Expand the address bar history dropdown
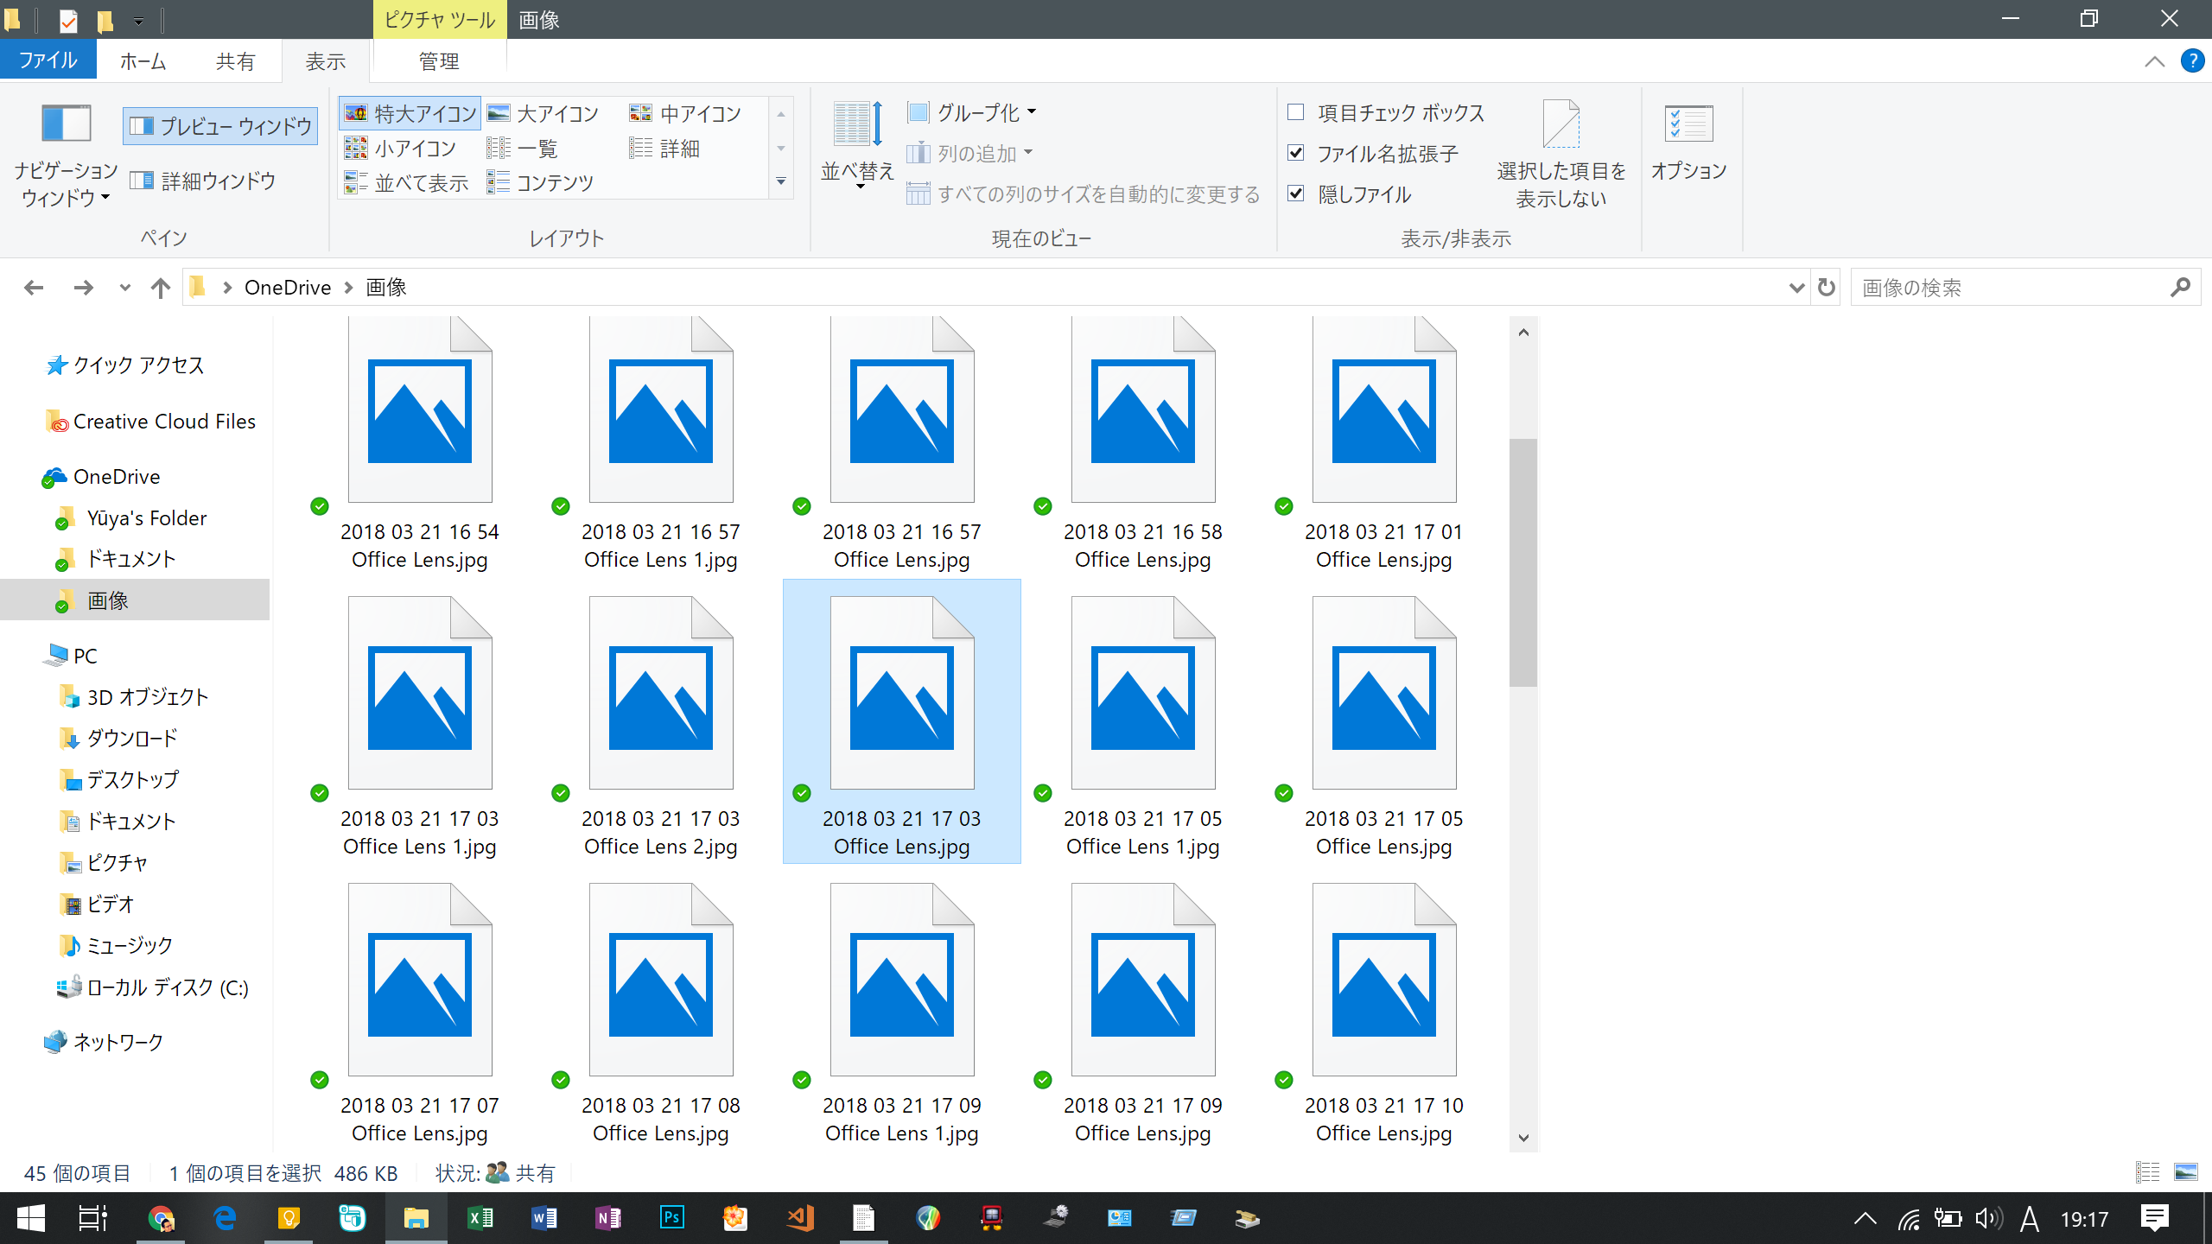Viewport: 2212px width, 1244px height. click(x=1796, y=288)
